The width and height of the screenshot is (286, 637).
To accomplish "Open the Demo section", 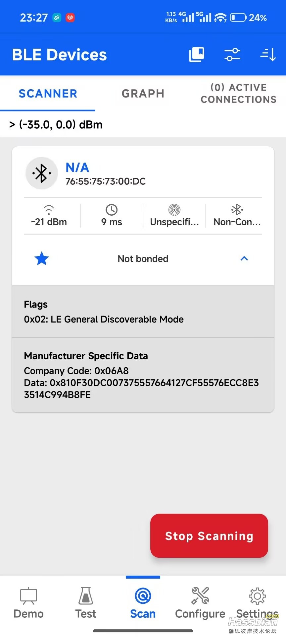I will pyautogui.click(x=28, y=603).
